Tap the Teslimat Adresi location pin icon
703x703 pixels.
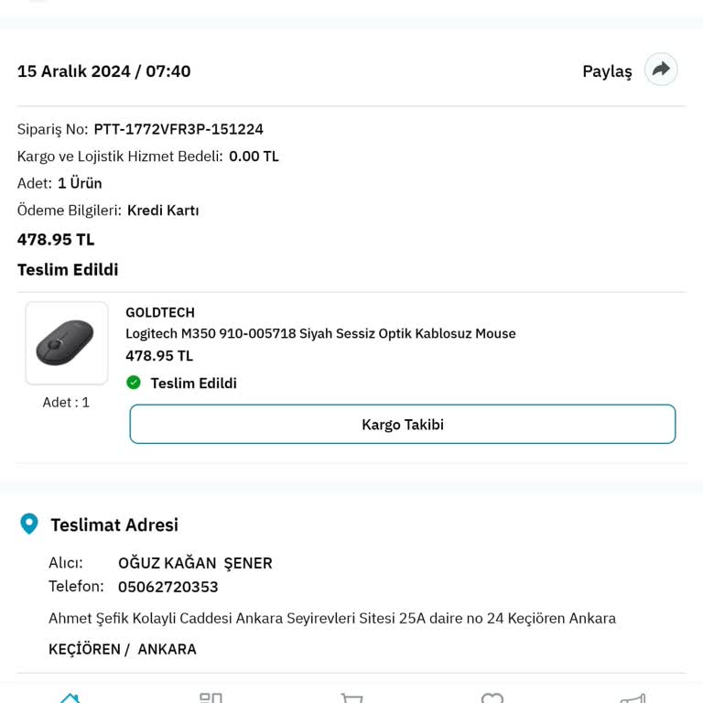pos(29,525)
